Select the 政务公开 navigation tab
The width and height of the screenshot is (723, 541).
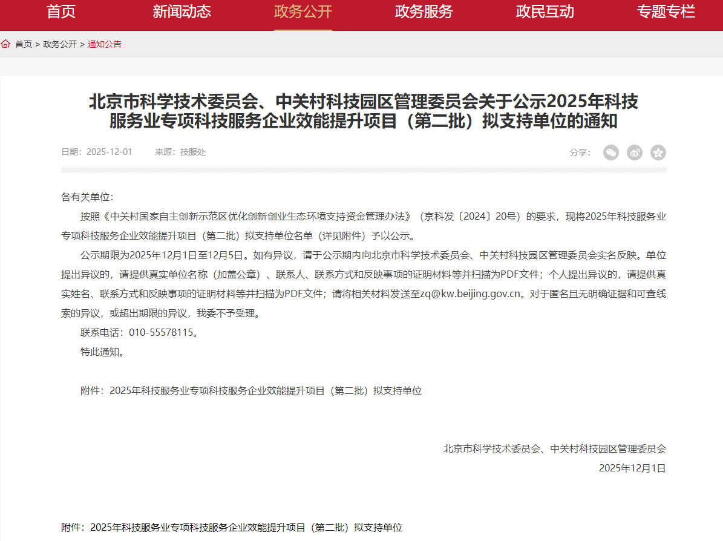pyautogui.click(x=303, y=11)
